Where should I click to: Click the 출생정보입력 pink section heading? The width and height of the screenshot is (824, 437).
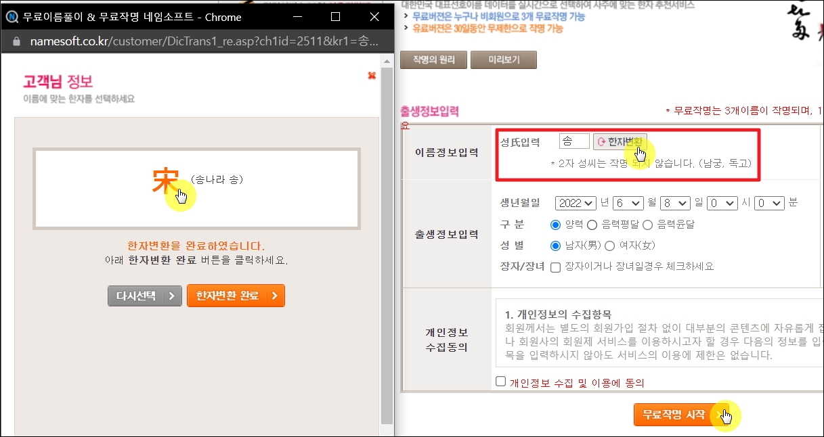[x=429, y=111]
